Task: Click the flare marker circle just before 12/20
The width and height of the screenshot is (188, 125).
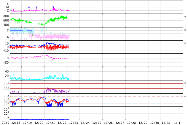Action: [36, 7]
